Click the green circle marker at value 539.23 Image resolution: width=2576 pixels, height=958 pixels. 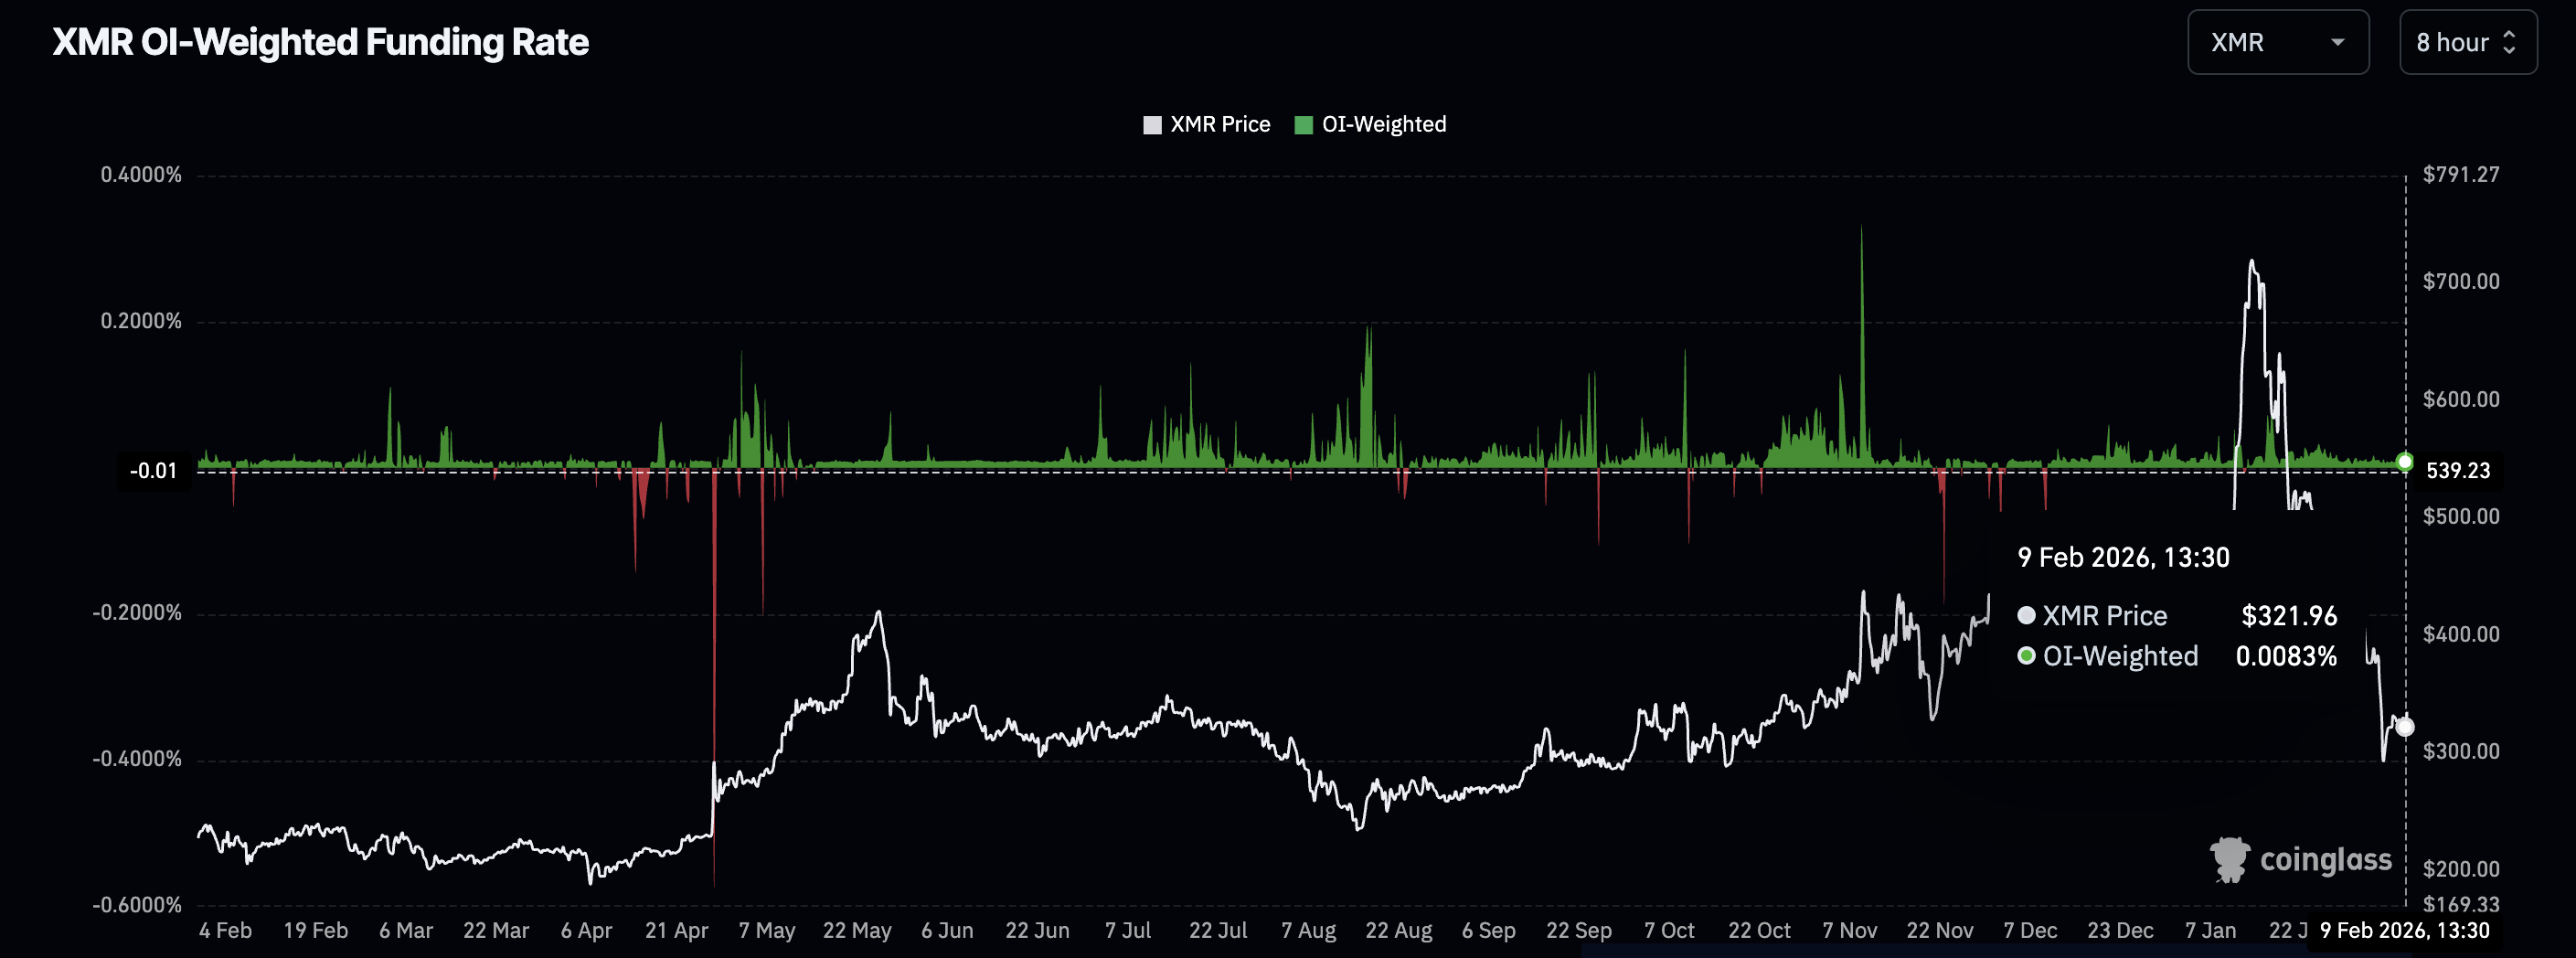2406,462
